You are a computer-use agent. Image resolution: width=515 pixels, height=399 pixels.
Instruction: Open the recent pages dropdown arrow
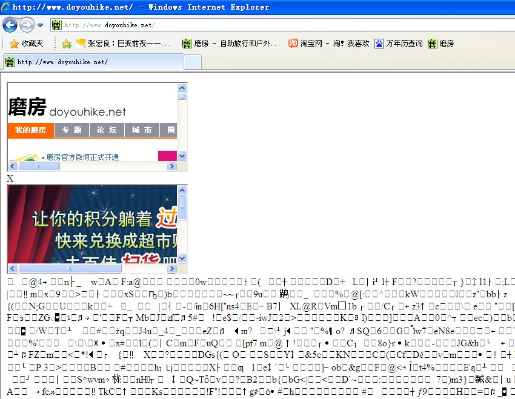tap(41, 25)
